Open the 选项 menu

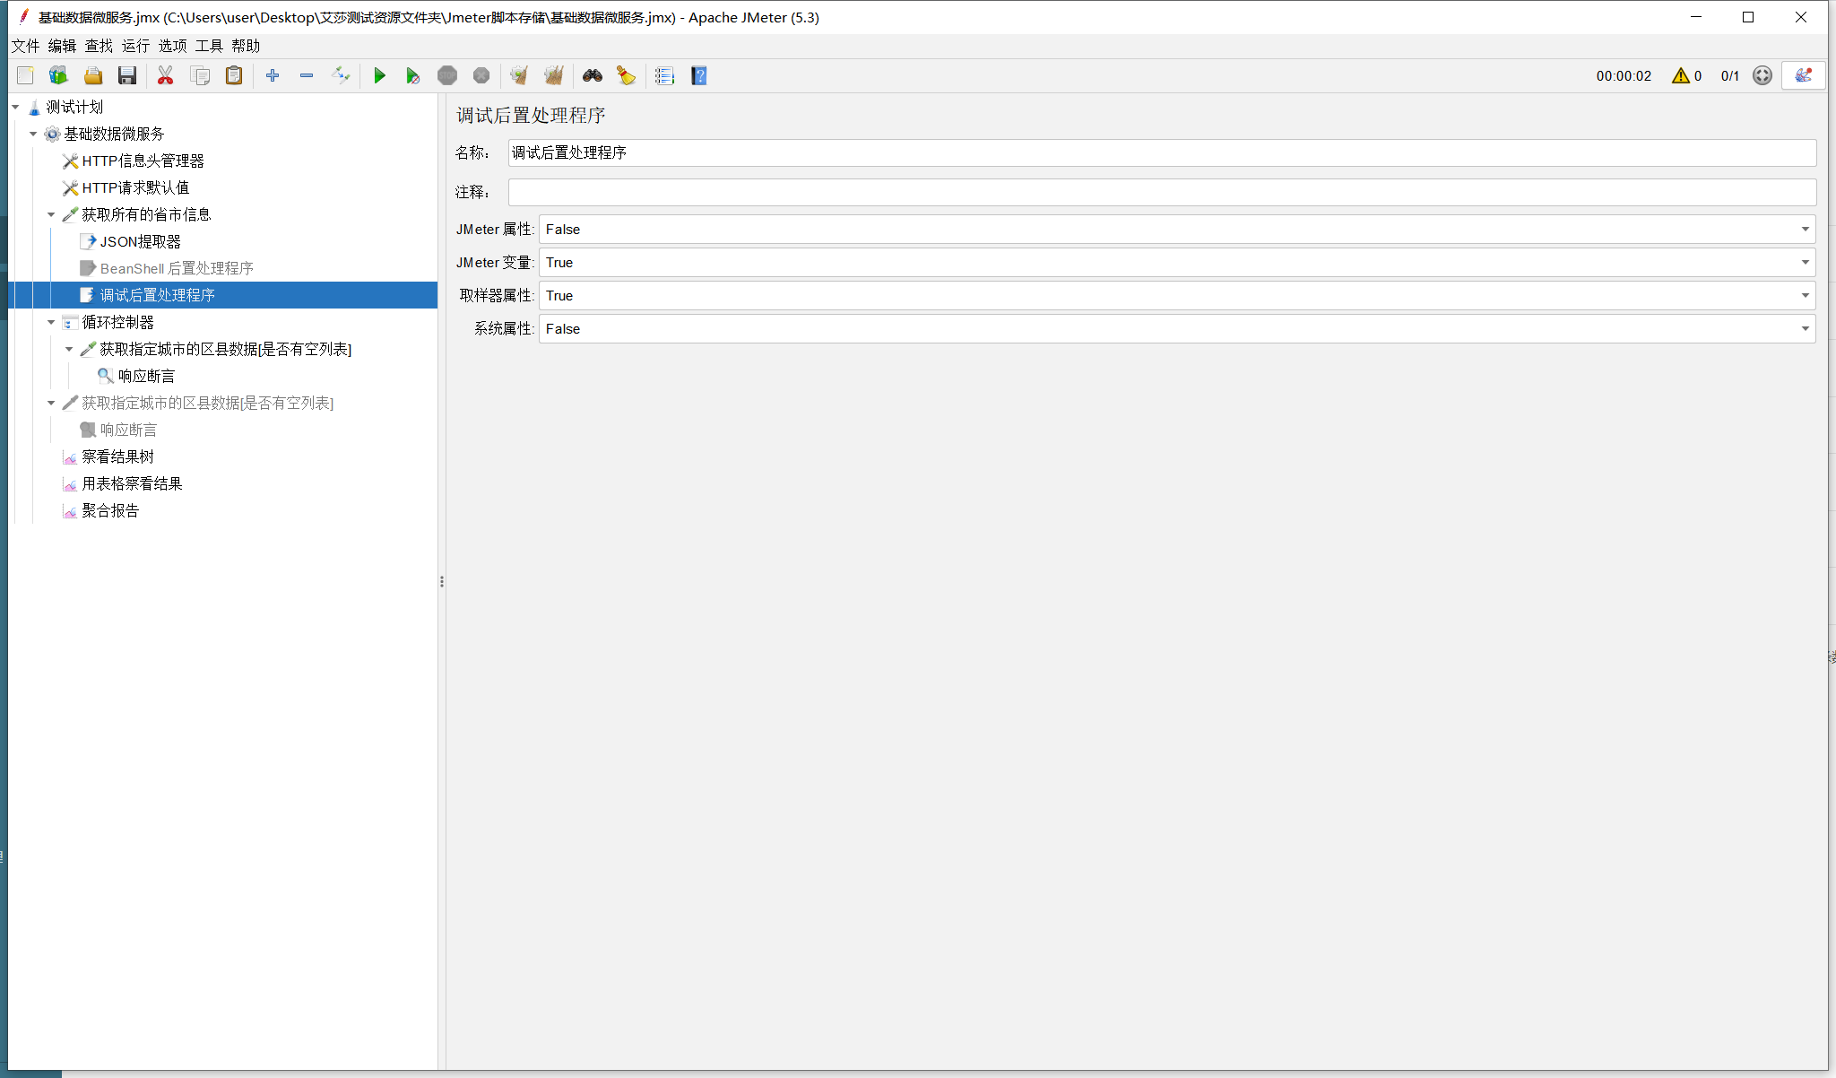pos(172,46)
